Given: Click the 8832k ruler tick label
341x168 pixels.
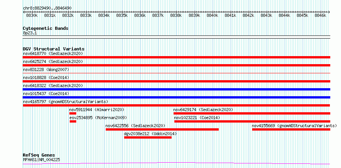Looking at the screenshot, I should pyautogui.click(x=68, y=16).
